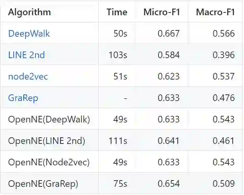The image size is (244, 195).
Task: Select the 0.396 Macro-F1 value
Action: [x=224, y=55]
